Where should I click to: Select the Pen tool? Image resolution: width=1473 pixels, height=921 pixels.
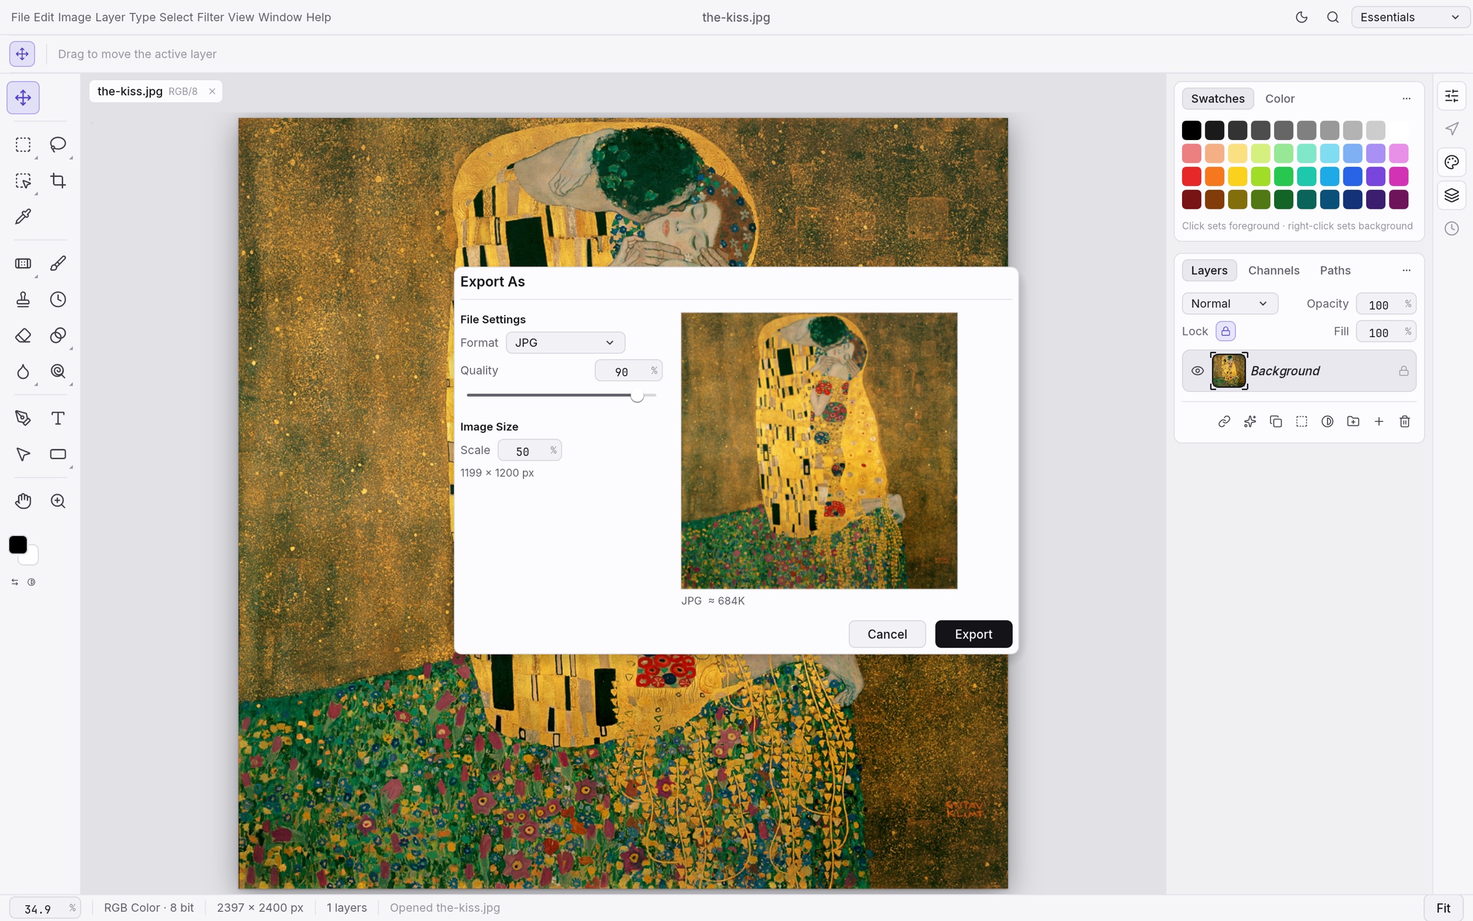pyautogui.click(x=23, y=418)
